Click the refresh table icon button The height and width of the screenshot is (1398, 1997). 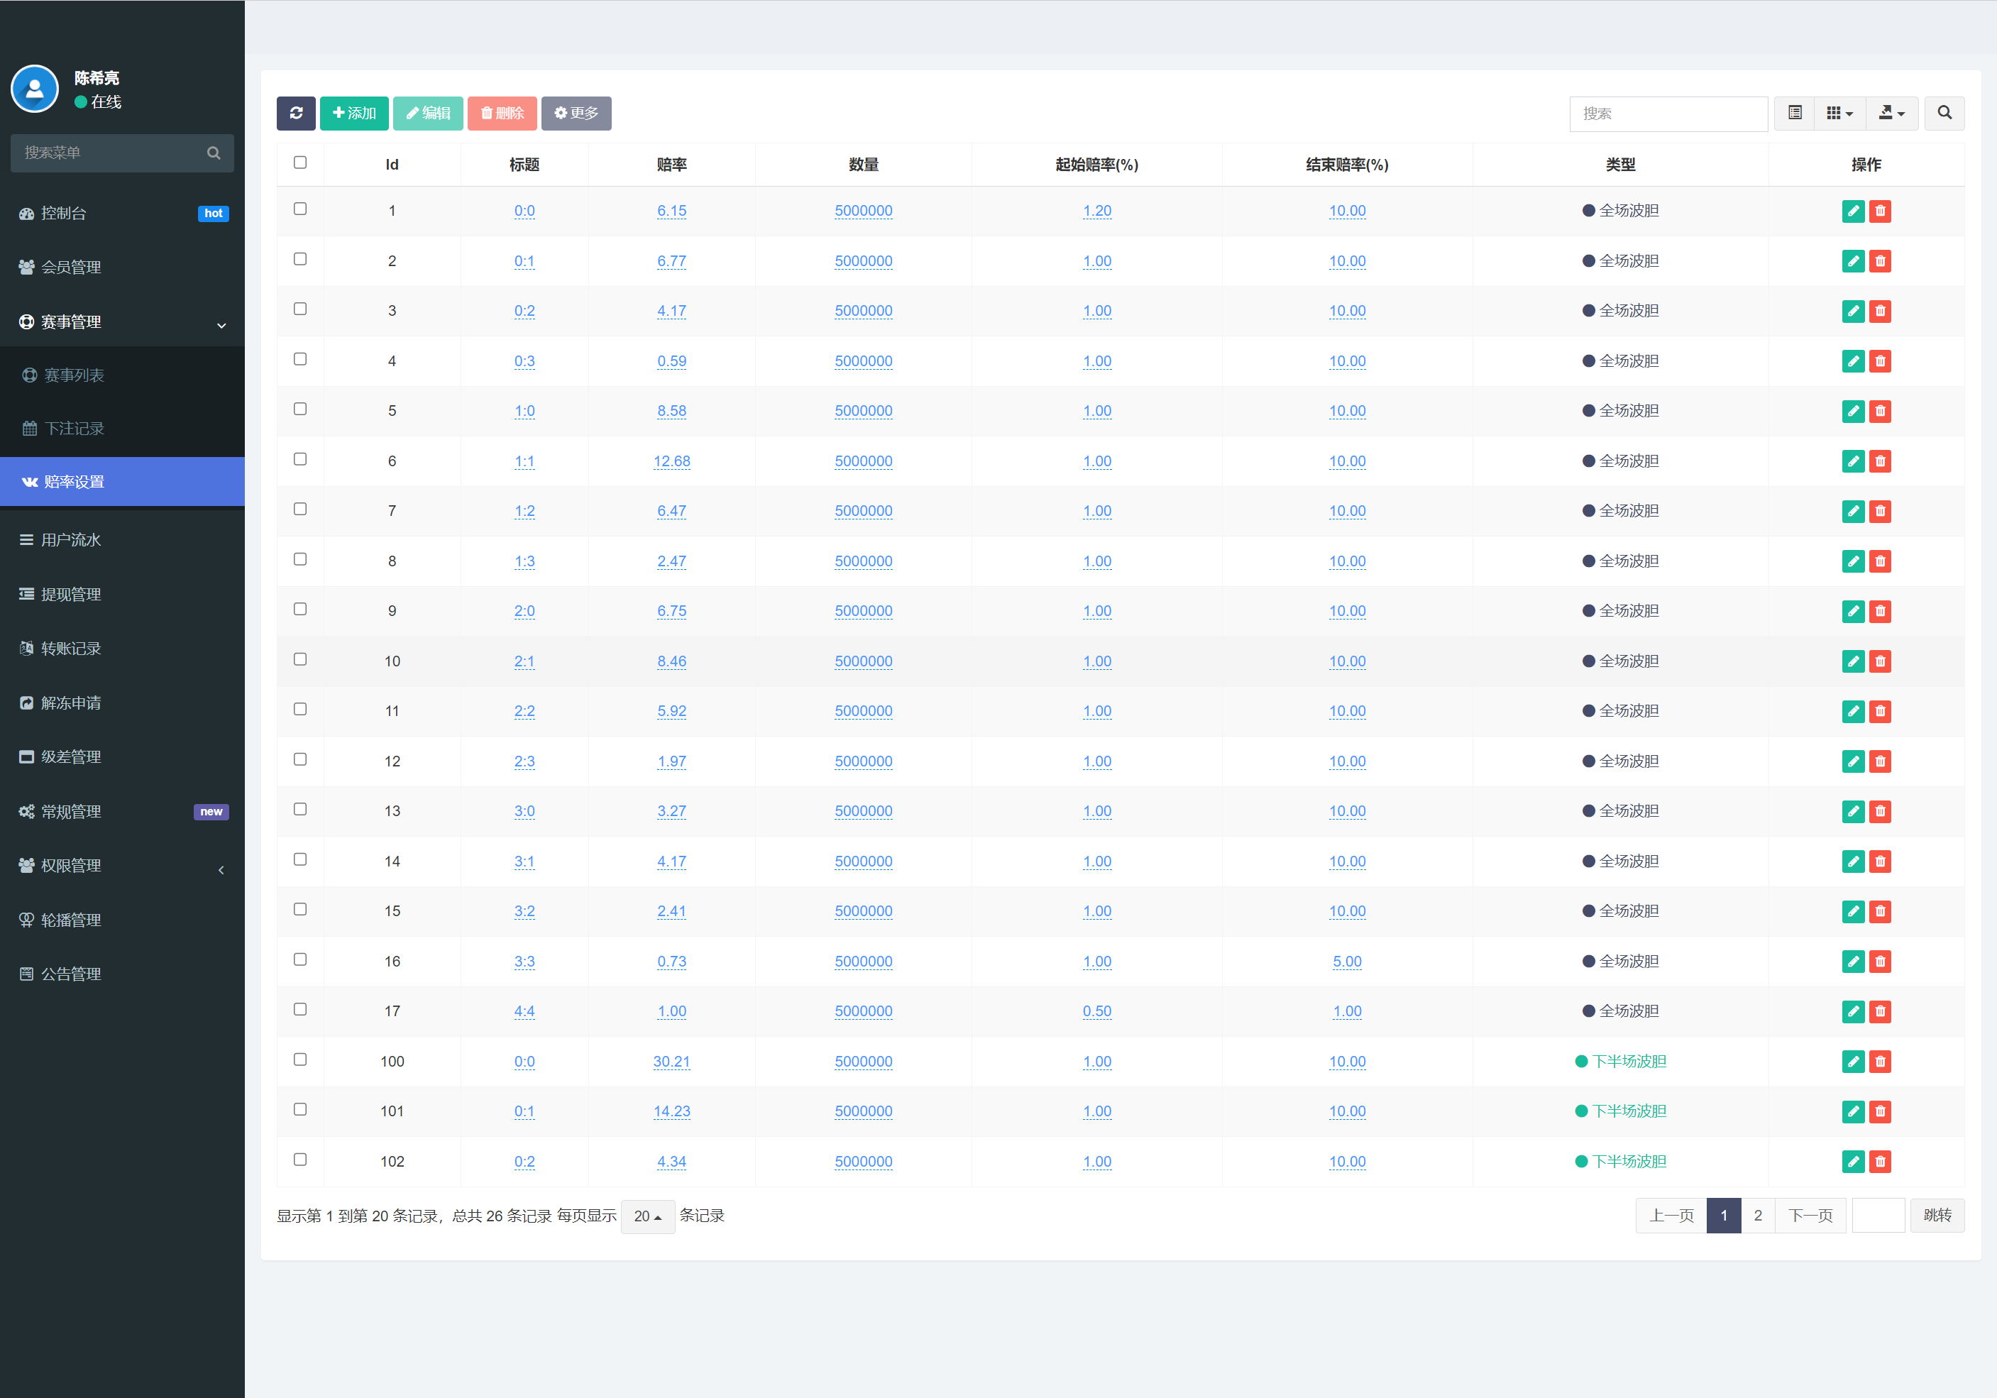tap(296, 113)
